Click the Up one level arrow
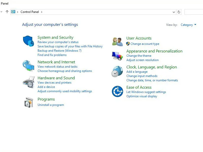This screenshot has width=203, height=152. 7,12
